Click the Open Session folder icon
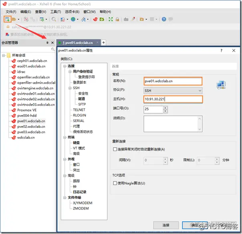 coord(14,19)
